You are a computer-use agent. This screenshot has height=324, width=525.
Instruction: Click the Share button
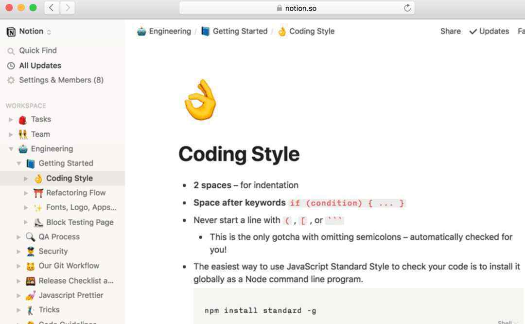point(450,31)
